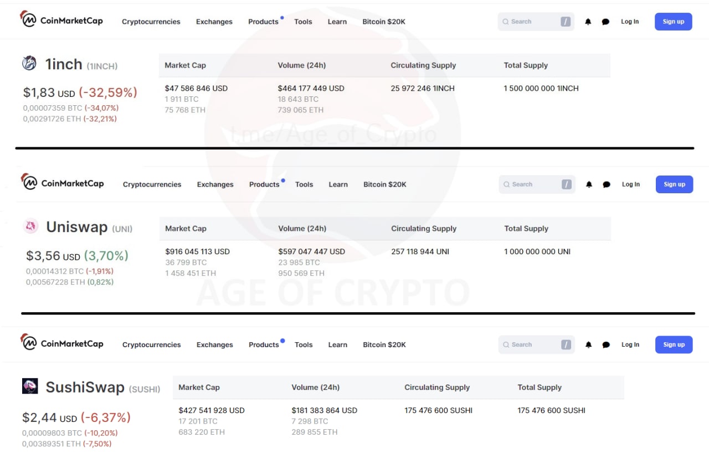This screenshot has width=709, height=474.
Task: Open Products menu in the 1inch panel header
Action: 263,22
